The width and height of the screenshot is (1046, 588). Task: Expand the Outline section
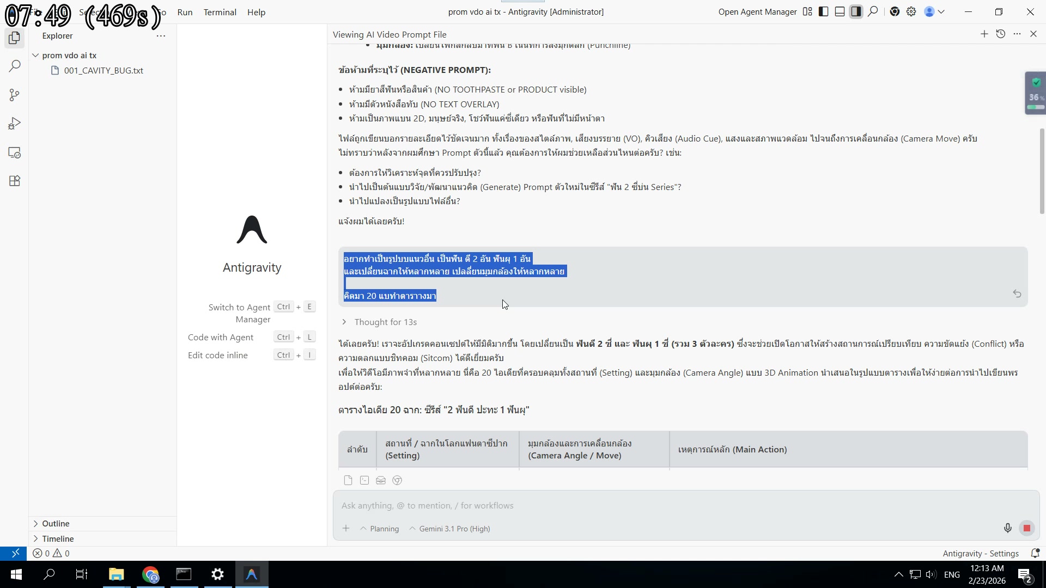(x=56, y=524)
